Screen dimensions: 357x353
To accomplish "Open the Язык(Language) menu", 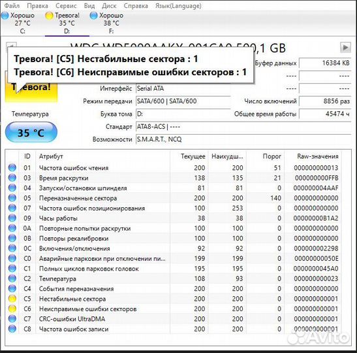I will tap(178, 6).
